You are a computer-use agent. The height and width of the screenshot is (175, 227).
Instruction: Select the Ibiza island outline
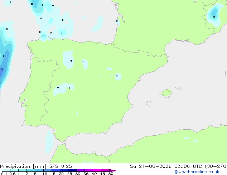coord(148,103)
